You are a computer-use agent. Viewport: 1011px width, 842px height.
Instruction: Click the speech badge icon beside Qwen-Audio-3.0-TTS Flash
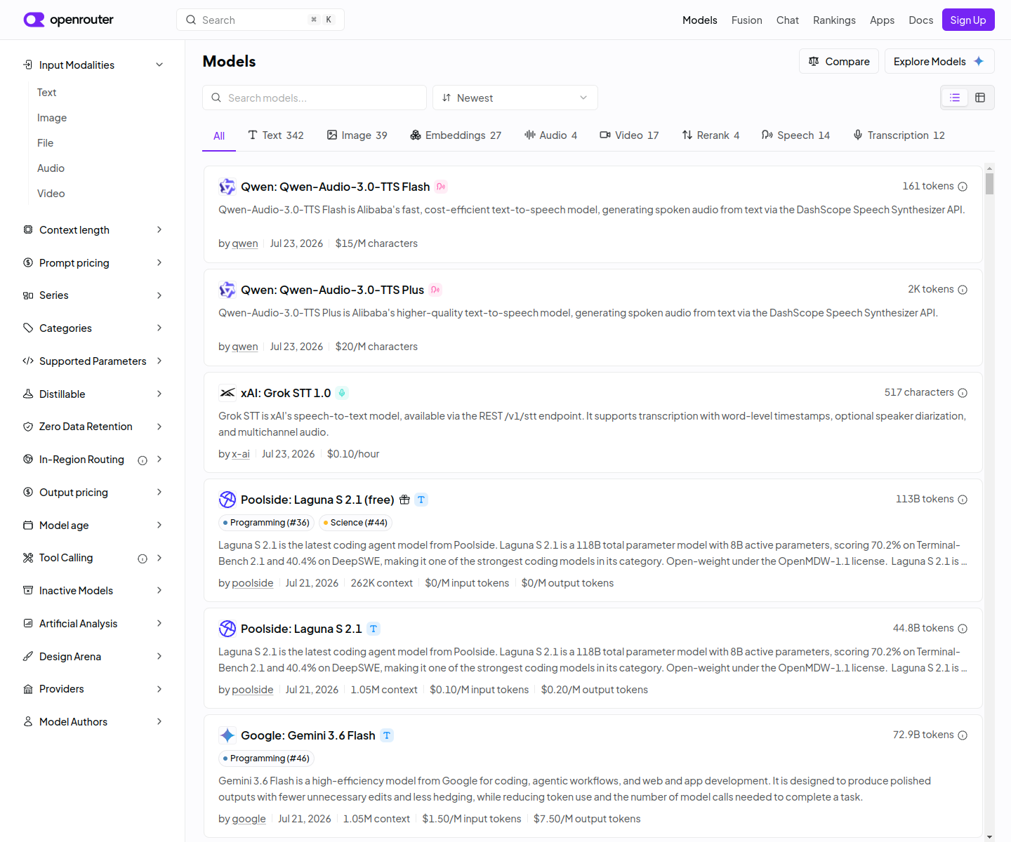pos(441,187)
